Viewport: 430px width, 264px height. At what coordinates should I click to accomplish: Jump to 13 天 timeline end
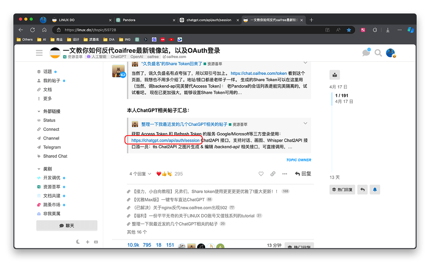335,177
